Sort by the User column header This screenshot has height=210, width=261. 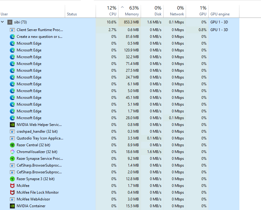(32, 11)
